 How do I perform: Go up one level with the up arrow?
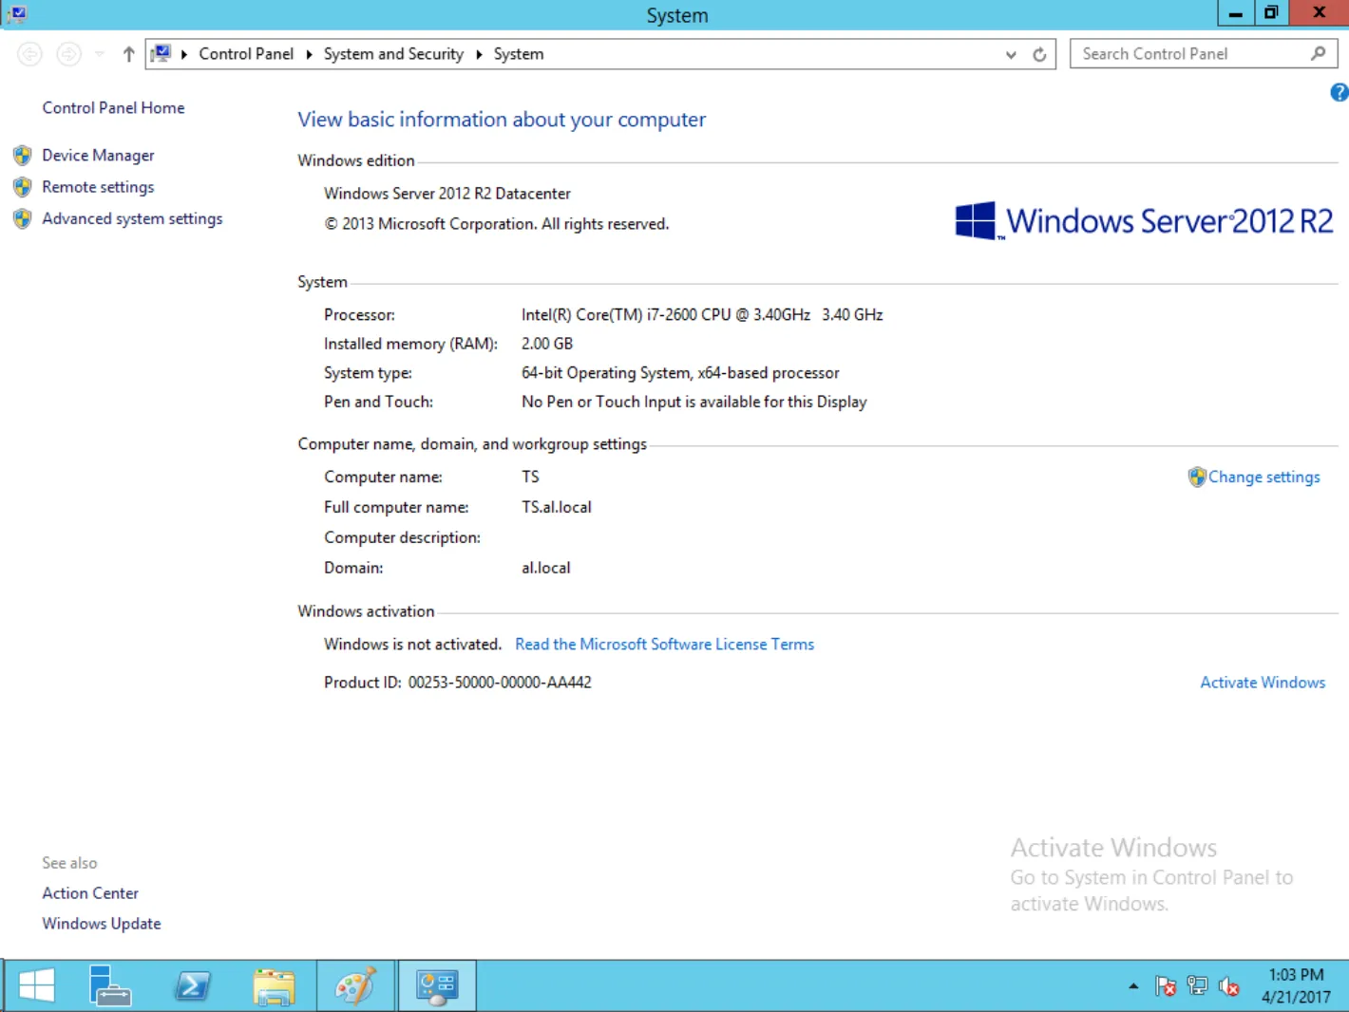point(128,54)
